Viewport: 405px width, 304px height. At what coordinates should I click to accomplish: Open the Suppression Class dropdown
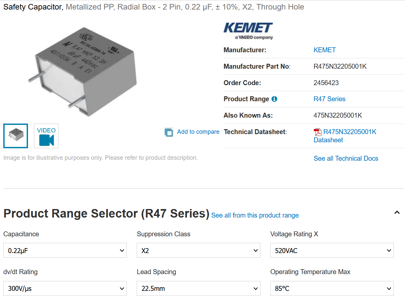199,250
